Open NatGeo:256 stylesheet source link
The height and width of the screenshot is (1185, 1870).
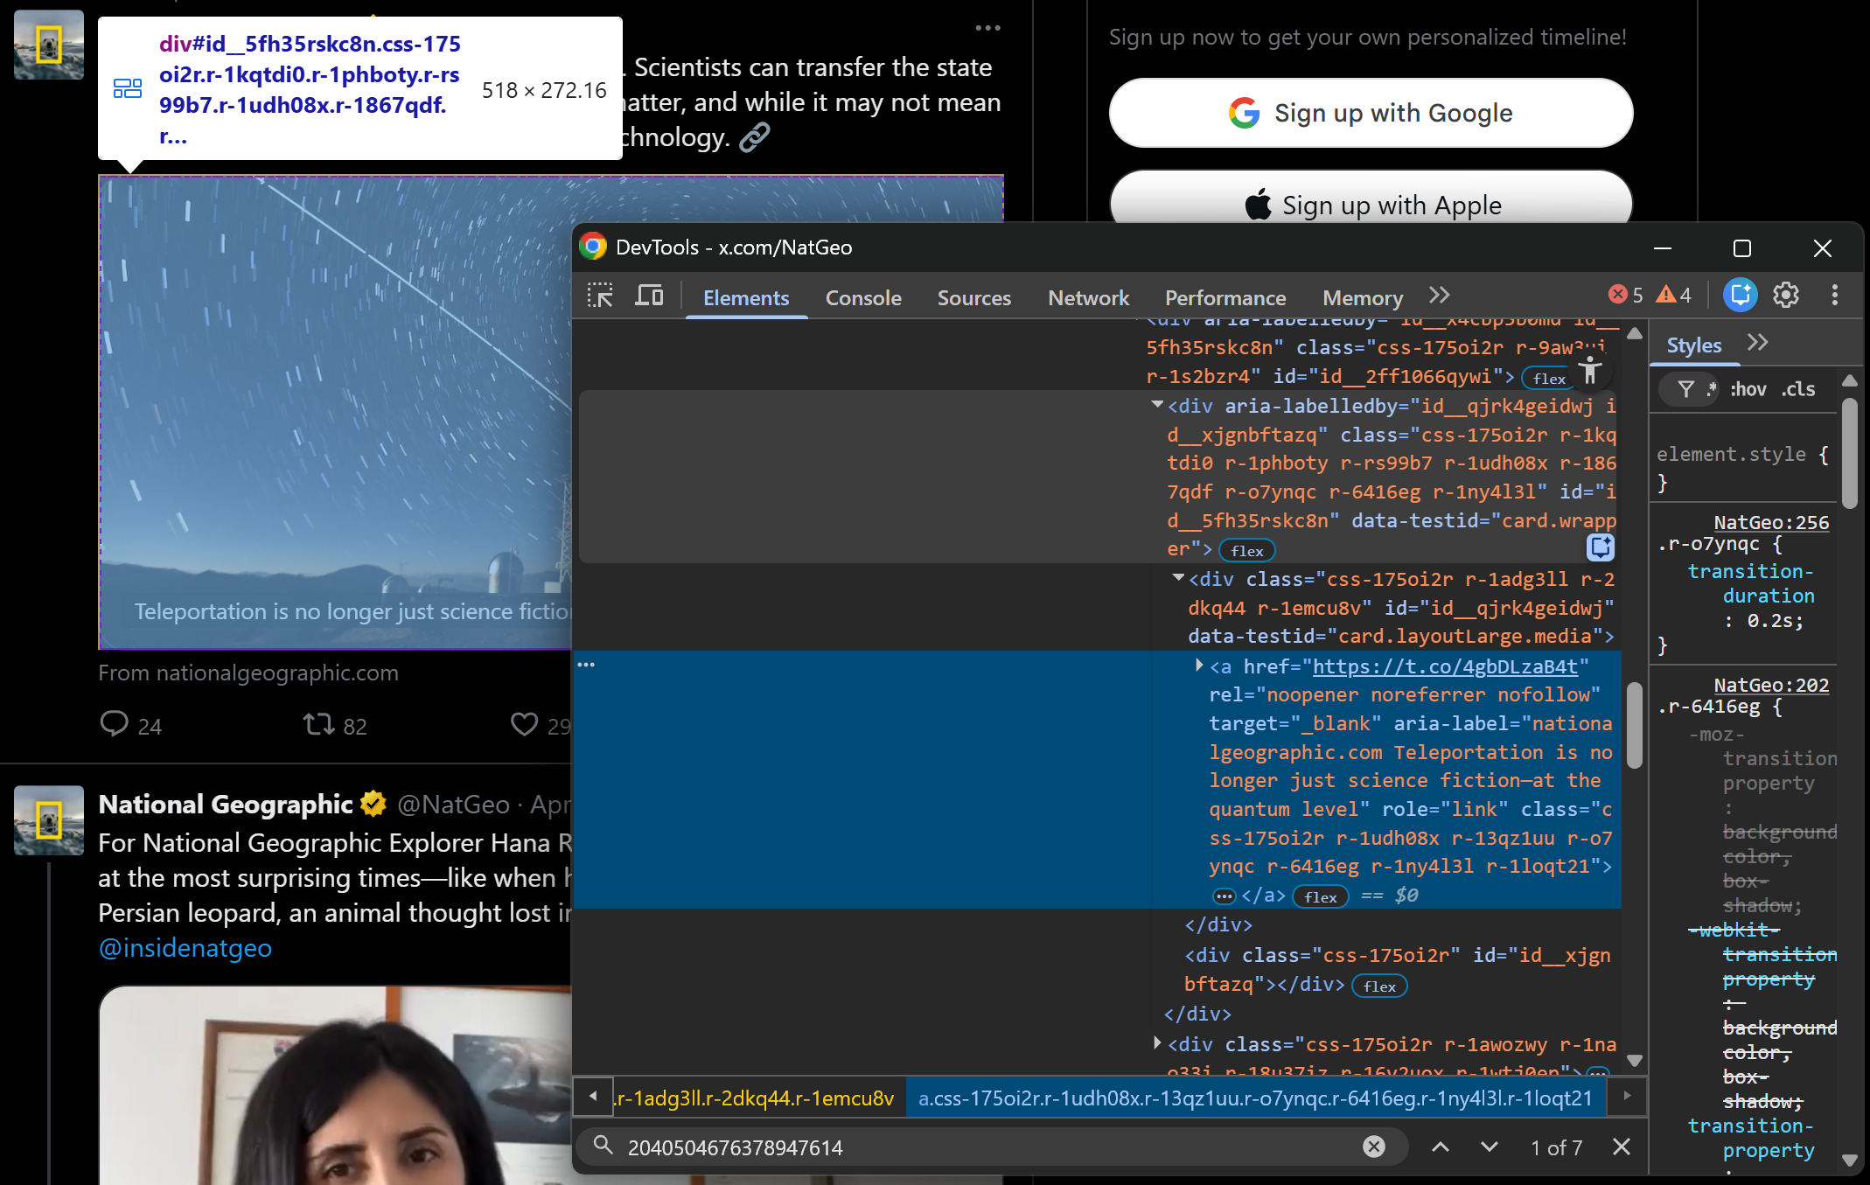[1771, 523]
